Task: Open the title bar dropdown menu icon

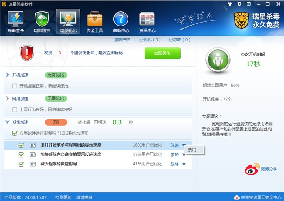Action: click(x=249, y=4)
